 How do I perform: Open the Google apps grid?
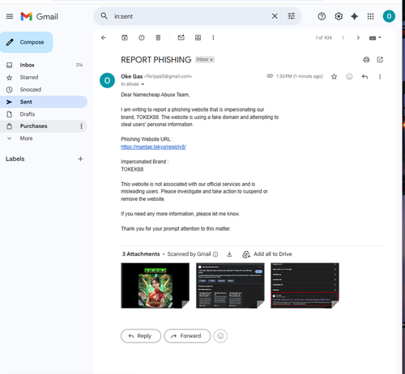pos(370,16)
